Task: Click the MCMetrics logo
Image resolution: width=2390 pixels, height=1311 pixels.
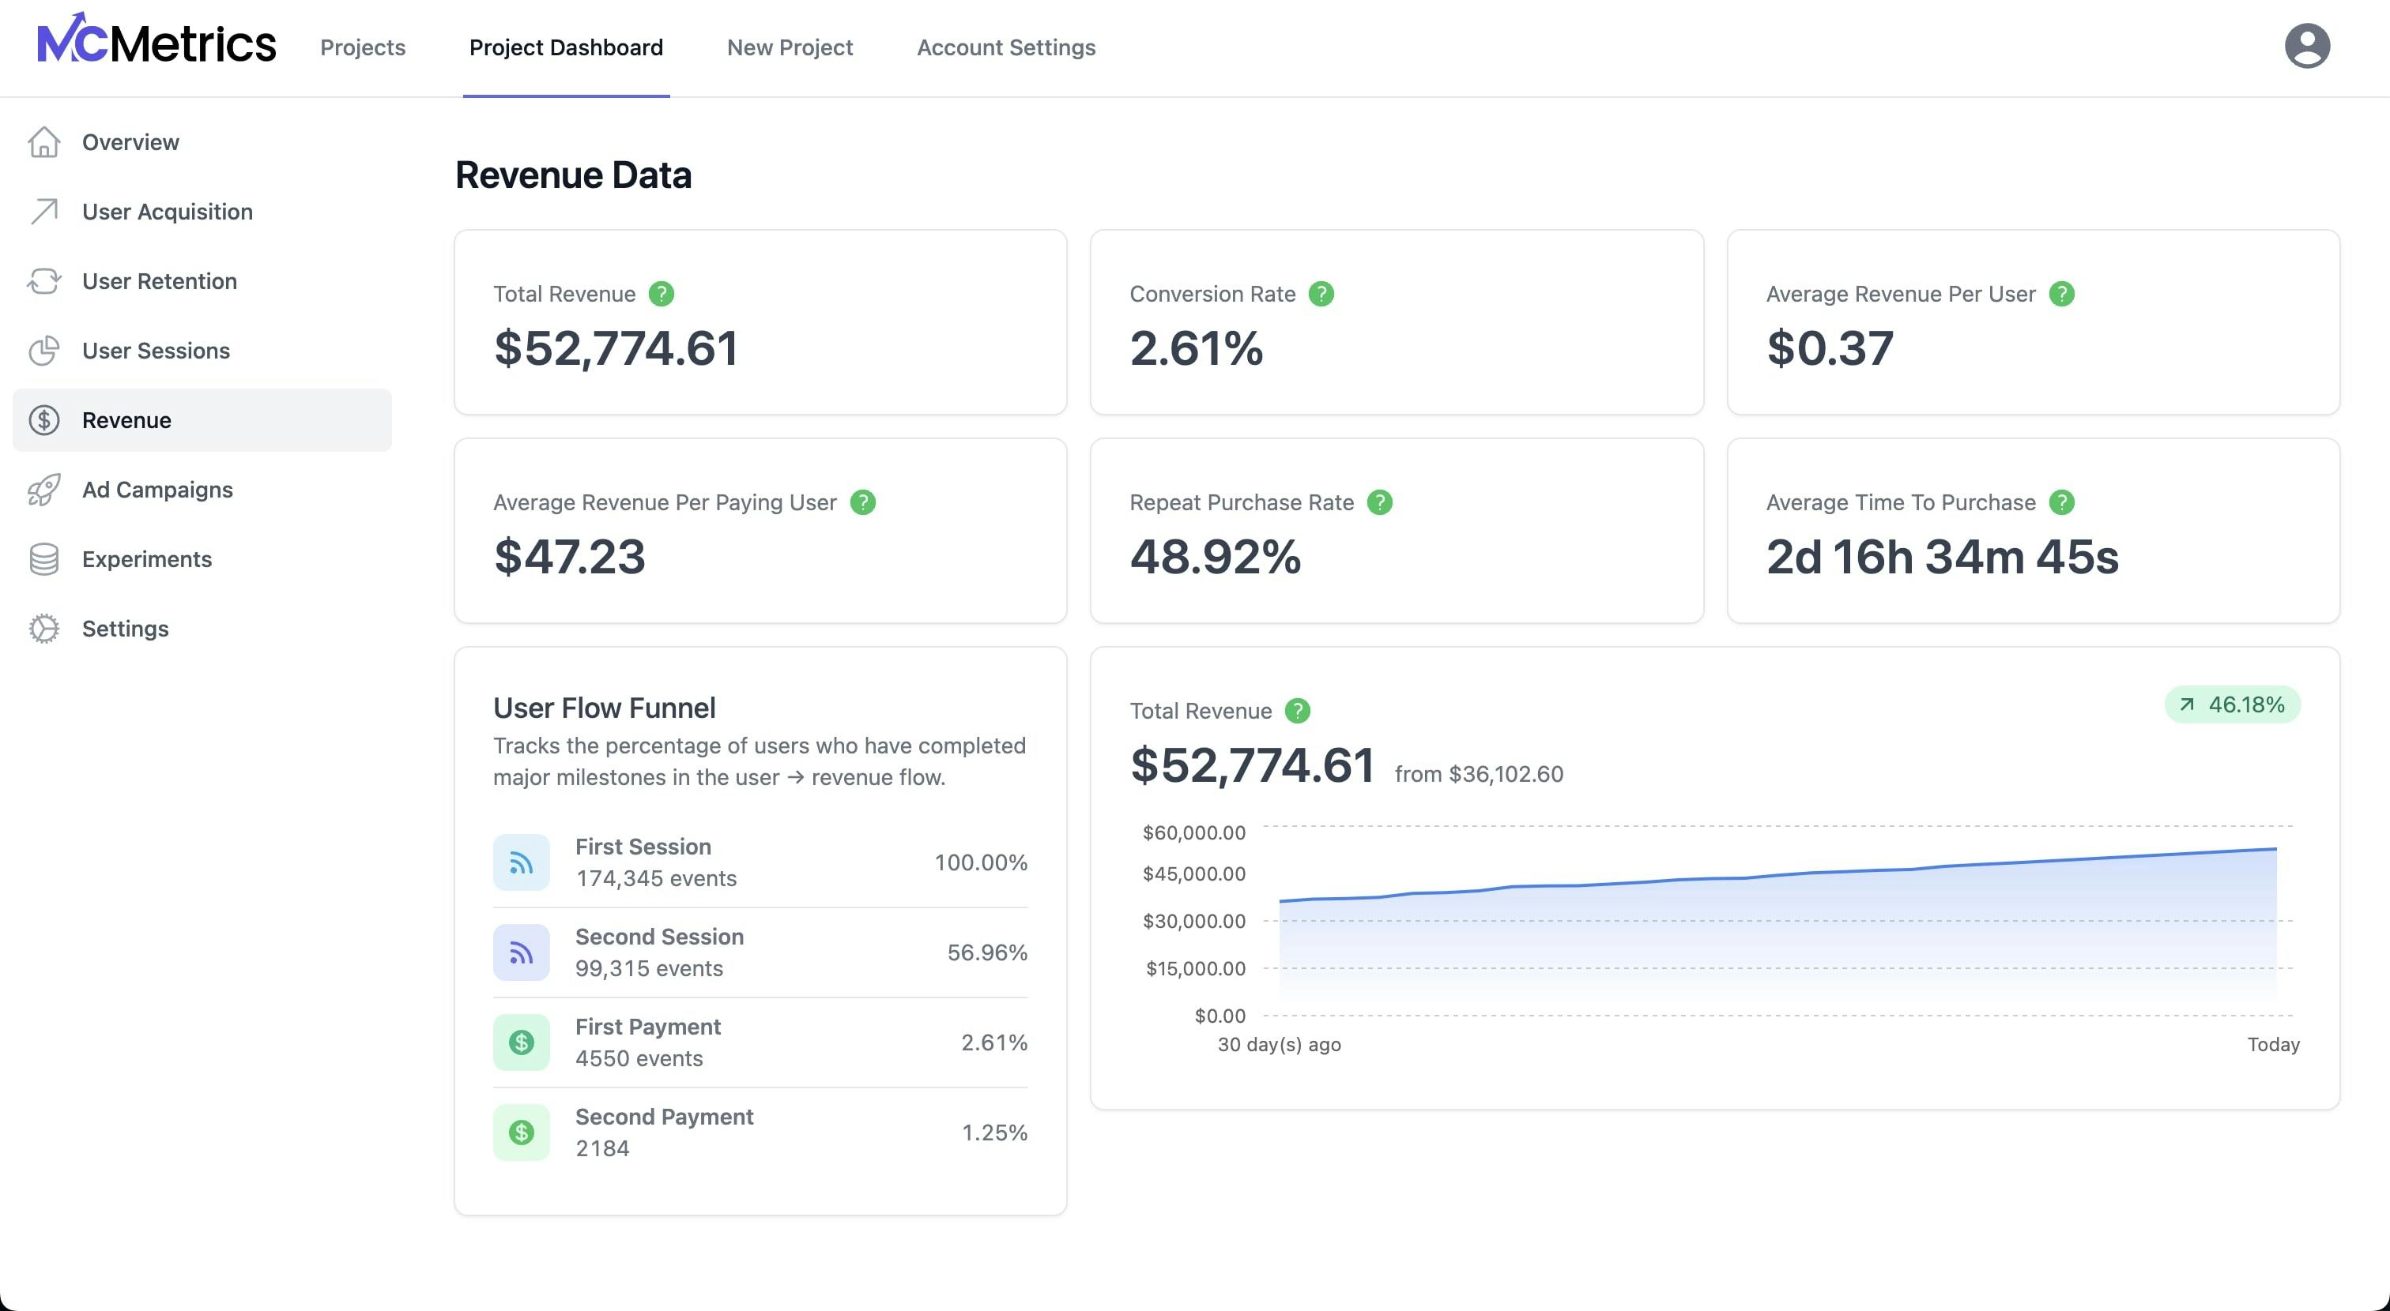Action: [x=156, y=39]
